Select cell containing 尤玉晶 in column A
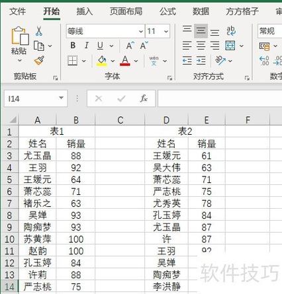The image size is (282, 294). pos(38,156)
